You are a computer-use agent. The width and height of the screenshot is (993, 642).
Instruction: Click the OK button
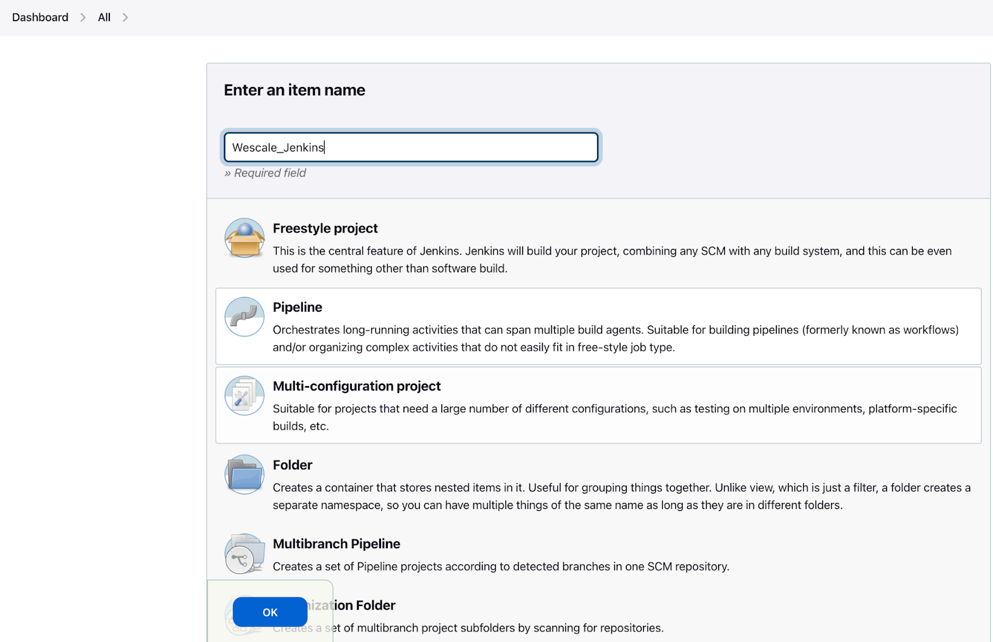270,612
